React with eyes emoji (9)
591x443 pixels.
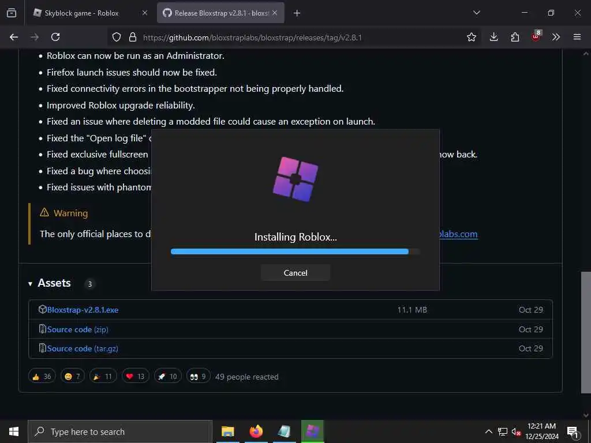(x=199, y=376)
